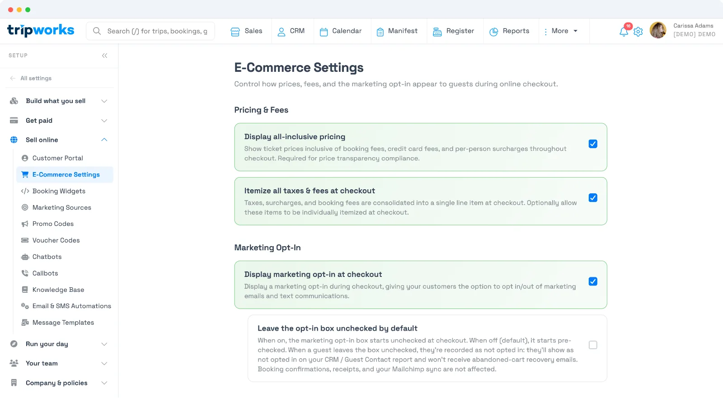Click the Build what you sell cubes icon
The width and height of the screenshot is (723, 398).
pos(14,101)
